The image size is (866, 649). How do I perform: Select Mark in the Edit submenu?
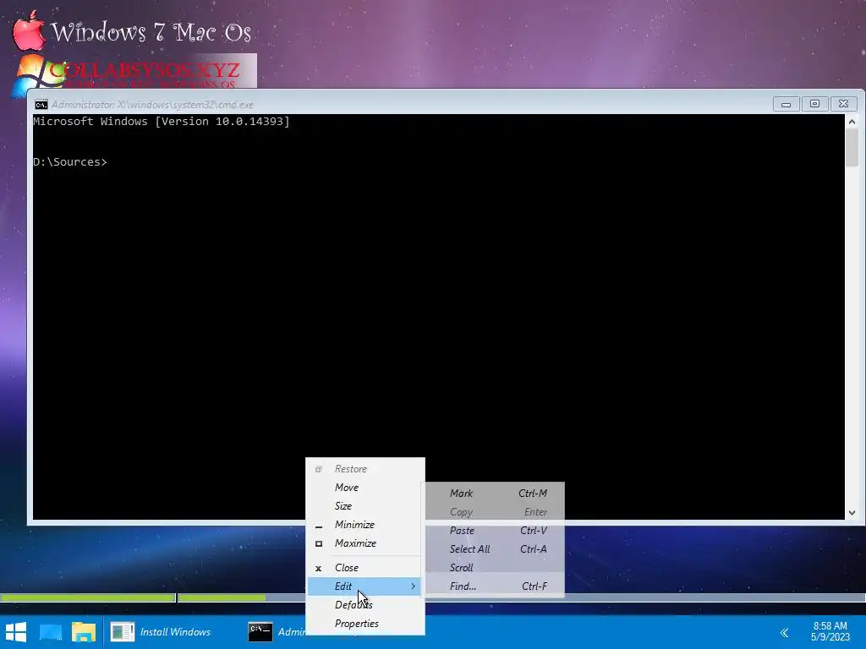click(494, 494)
